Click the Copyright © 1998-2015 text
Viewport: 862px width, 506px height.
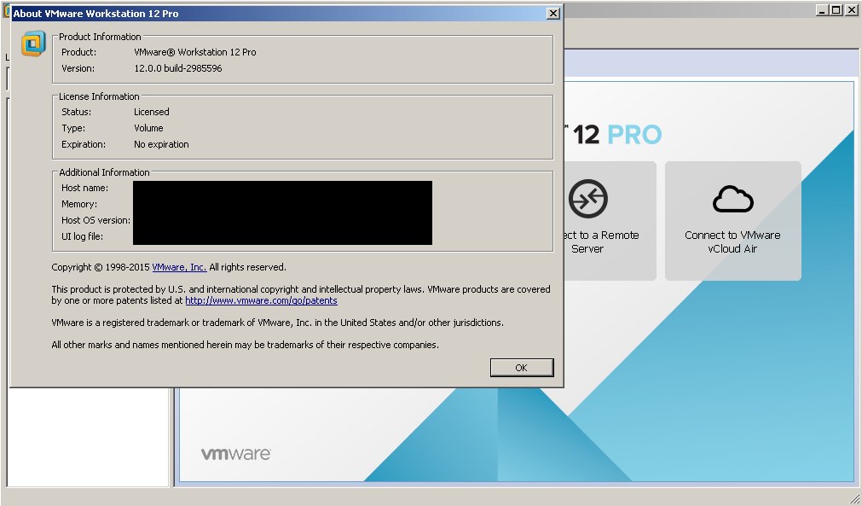tap(101, 267)
